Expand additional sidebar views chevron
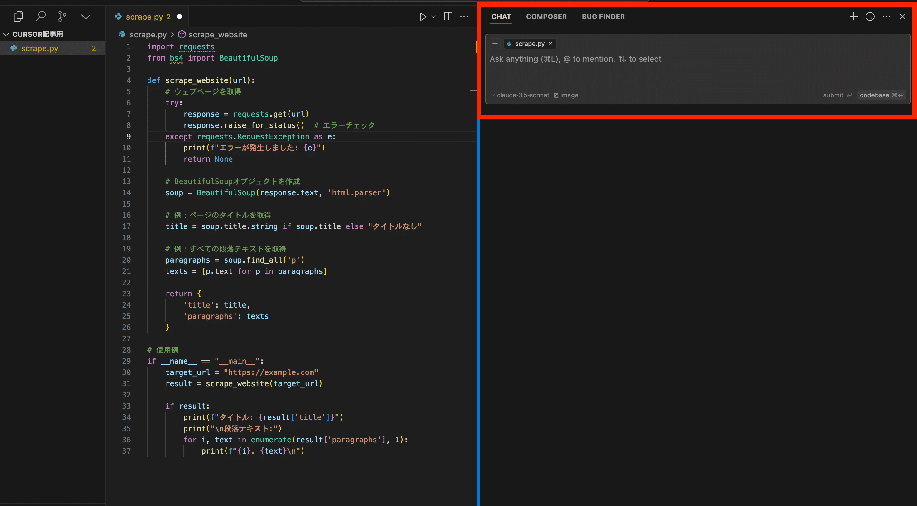This screenshot has width=917, height=506. tap(85, 17)
